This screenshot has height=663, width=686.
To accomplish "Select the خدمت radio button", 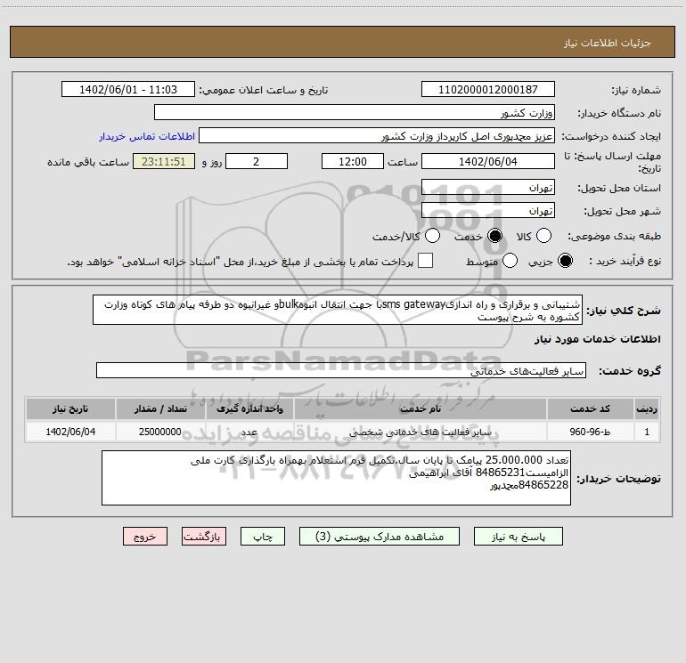I will [x=495, y=236].
